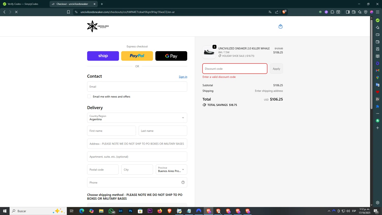Click the Windows Buscar search box
This screenshot has width=382, height=215.
38,211
